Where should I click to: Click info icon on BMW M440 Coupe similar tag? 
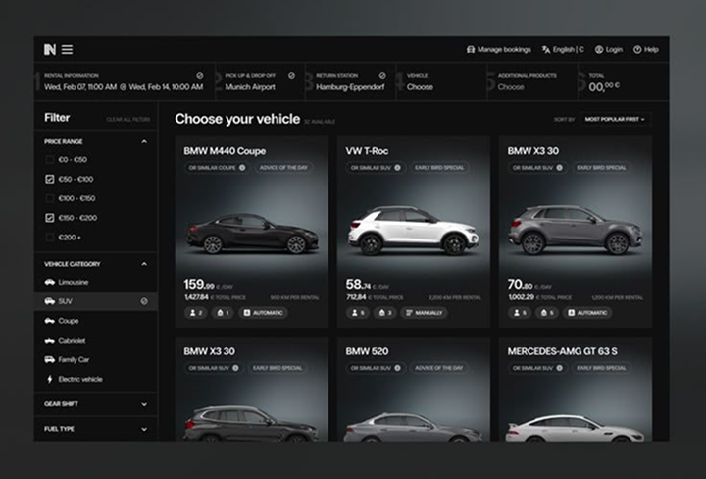pos(242,168)
